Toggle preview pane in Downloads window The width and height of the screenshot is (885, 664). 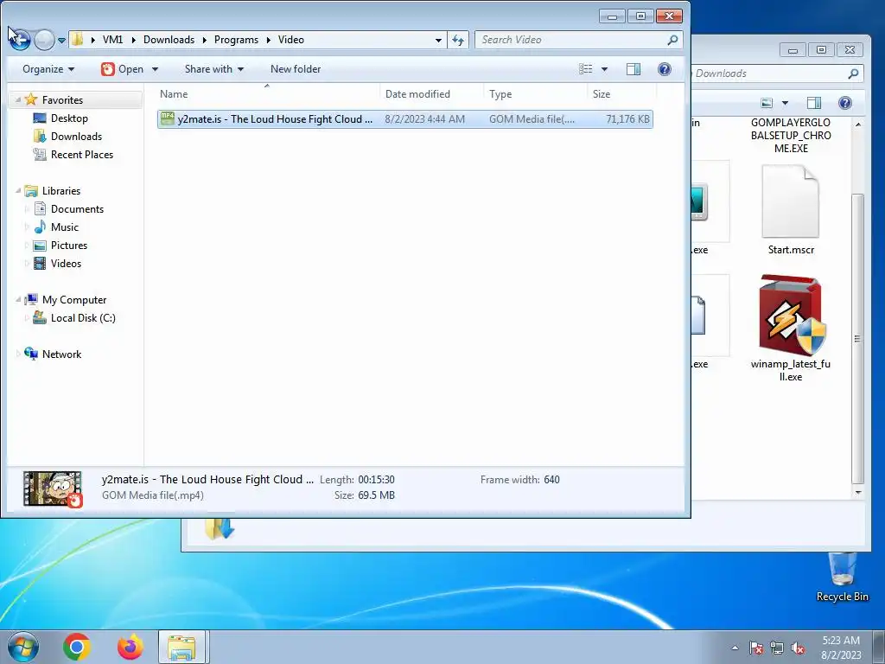814,103
